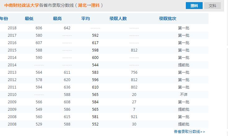Screen dimensions: 228x136
Task: Select highest score 611 in 2013 row
Action: click(67, 72)
